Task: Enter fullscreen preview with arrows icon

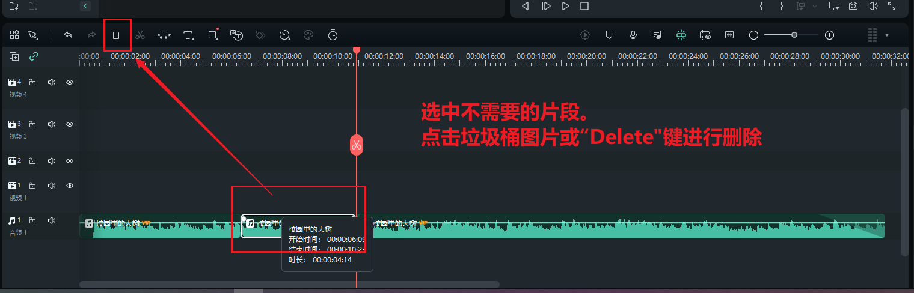Action: (892, 6)
